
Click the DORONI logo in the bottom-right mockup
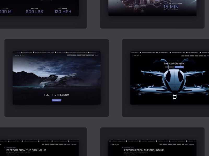point(114,144)
